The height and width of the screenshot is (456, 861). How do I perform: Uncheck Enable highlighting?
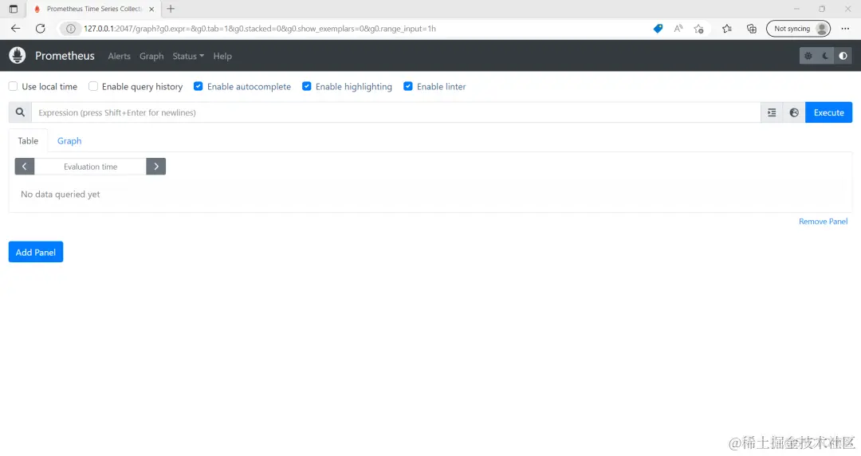click(x=306, y=86)
